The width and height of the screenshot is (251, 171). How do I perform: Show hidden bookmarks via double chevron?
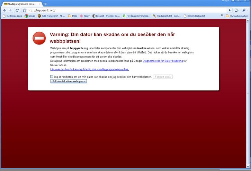click(222, 15)
